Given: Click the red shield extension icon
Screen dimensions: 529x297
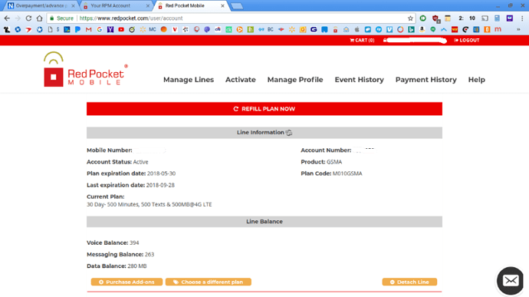Looking at the screenshot, I should [435, 18].
